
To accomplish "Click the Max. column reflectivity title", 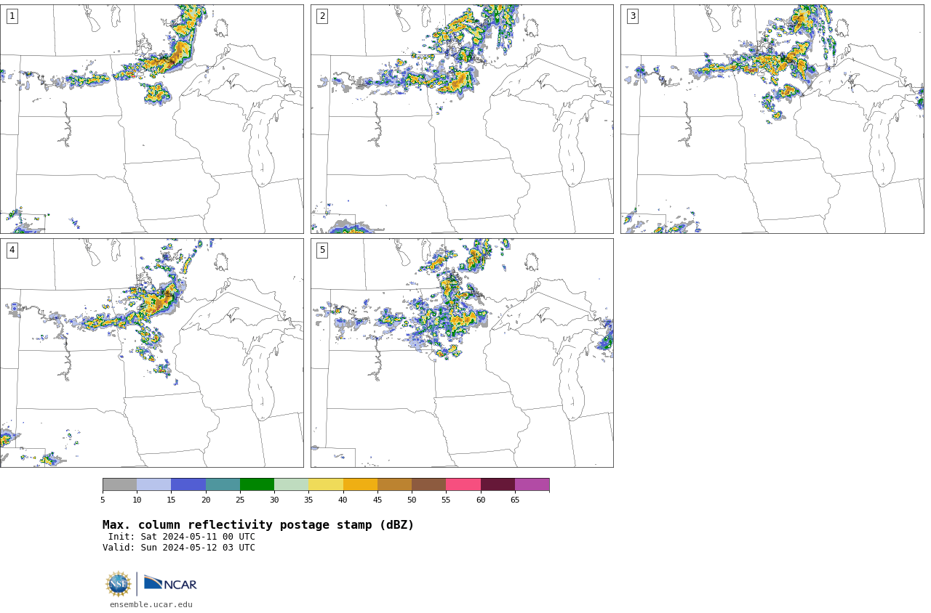I will (x=258, y=525).
